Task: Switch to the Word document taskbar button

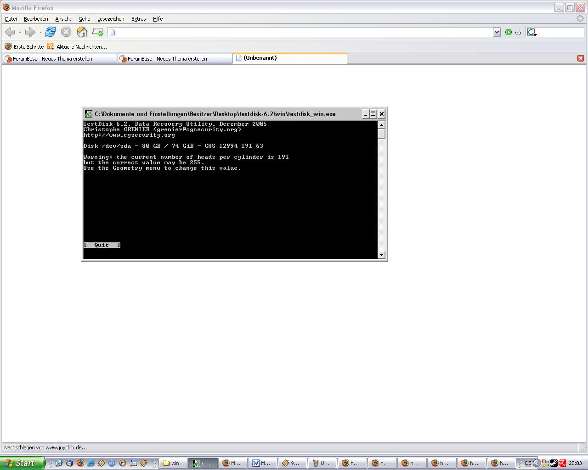Action: (262, 463)
